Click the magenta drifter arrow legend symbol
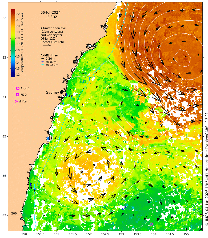The image size is (208, 238). (x=17, y=101)
